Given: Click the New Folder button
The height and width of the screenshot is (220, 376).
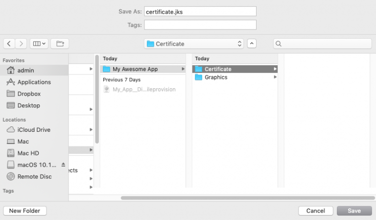Looking at the screenshot, I should click(25, 211).
